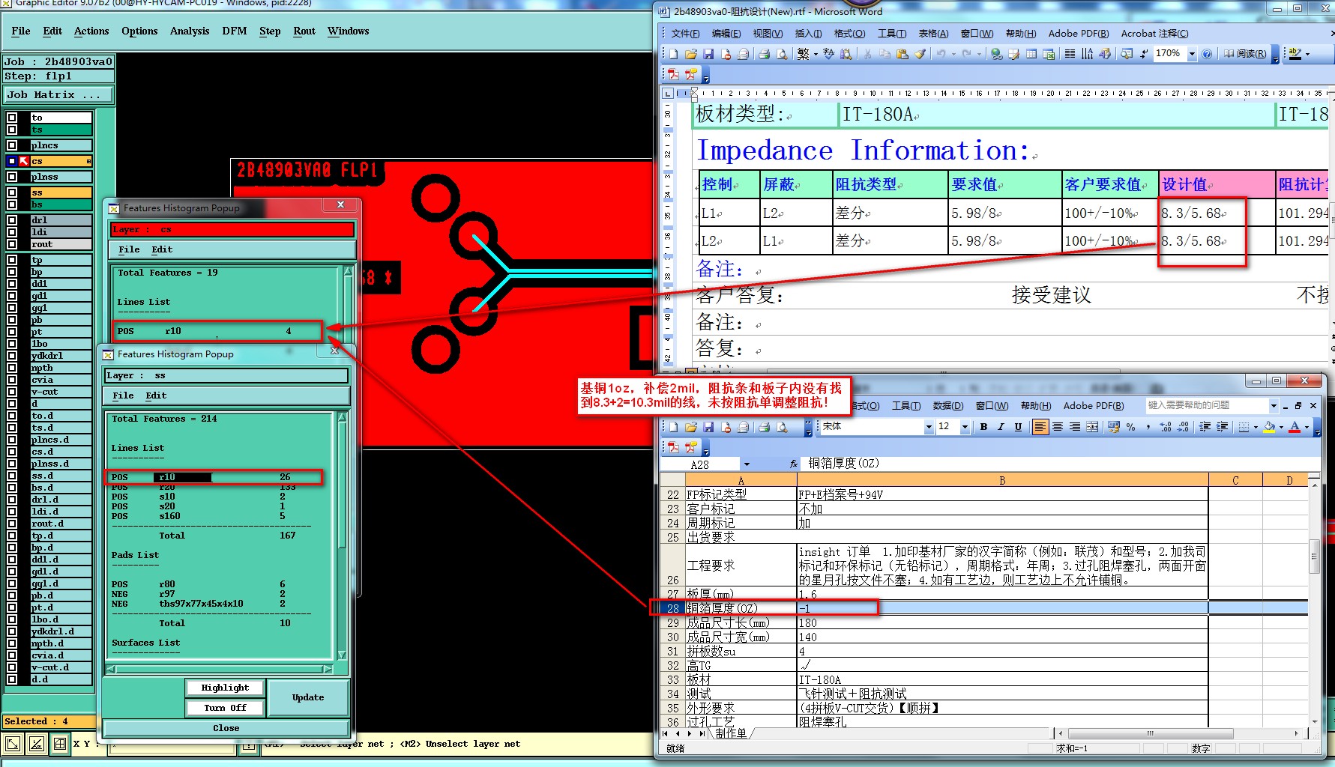Click the Print icon in Word toolbar
The height and width of the screenshot is (767, 1335).
[x=765, y=54]
